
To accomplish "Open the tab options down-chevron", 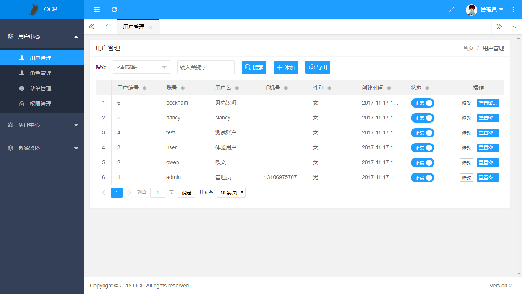I will [x=514, y=27].
